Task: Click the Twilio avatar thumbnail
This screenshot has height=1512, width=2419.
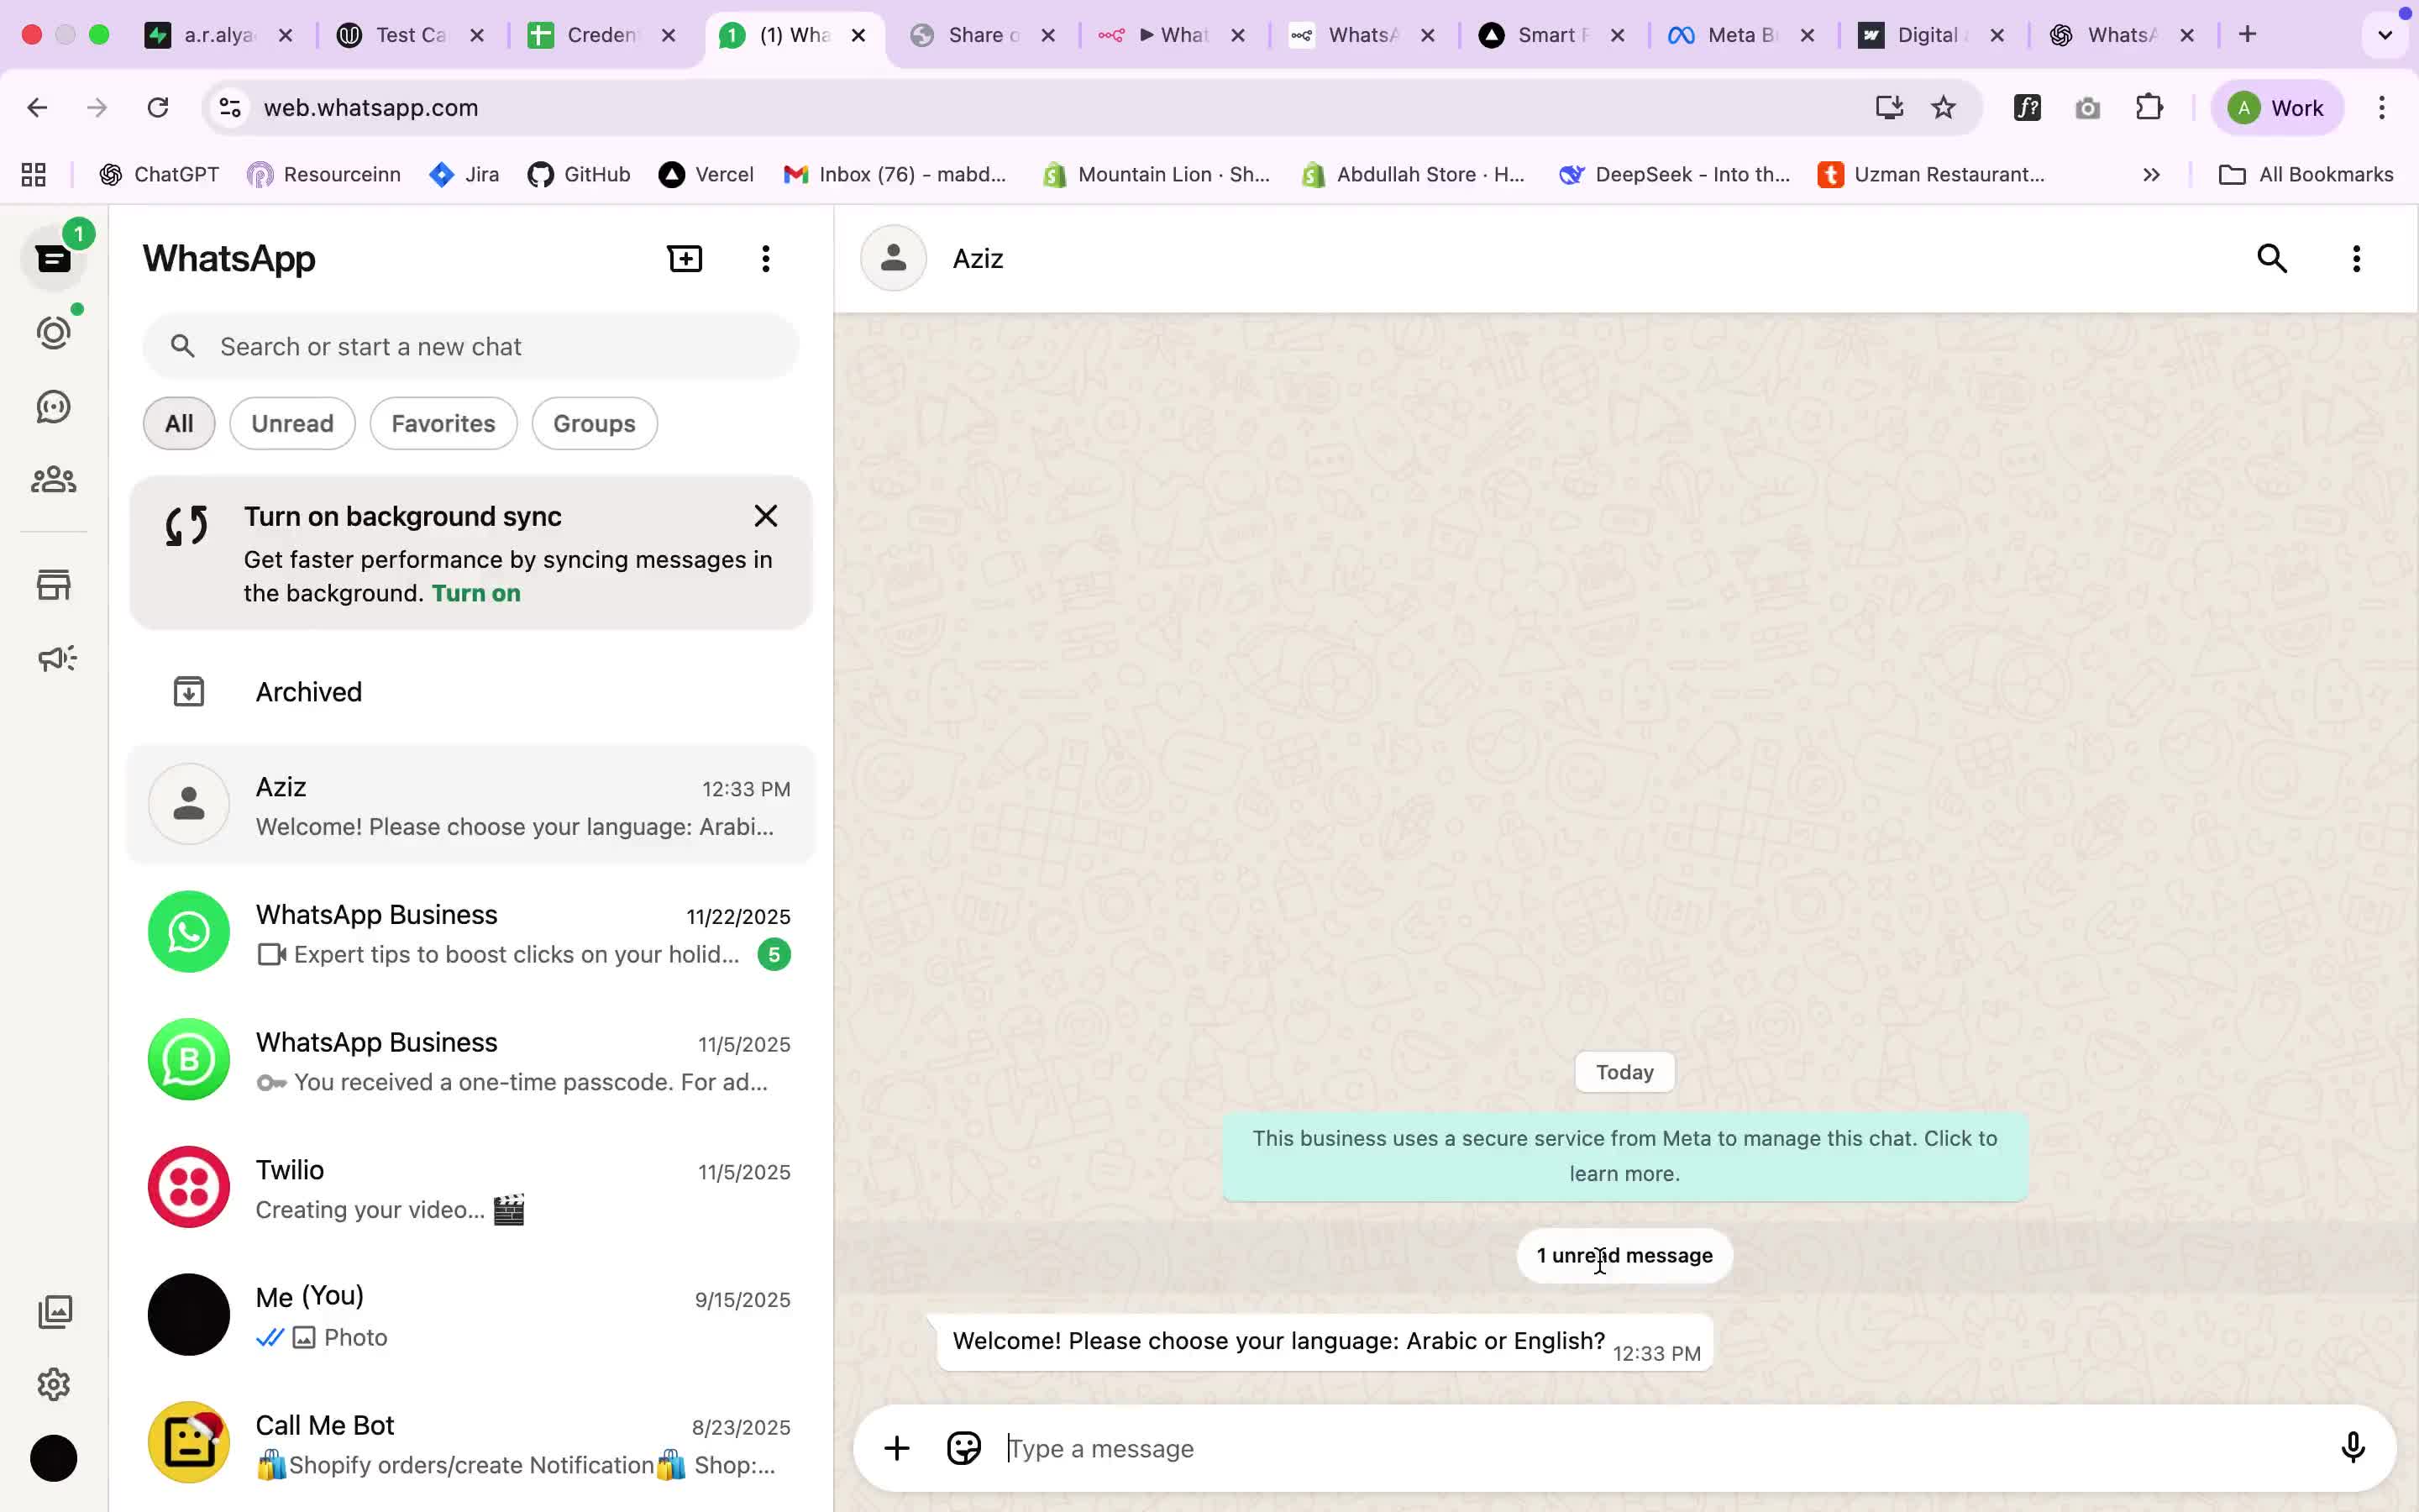Action: point(189,1187)
